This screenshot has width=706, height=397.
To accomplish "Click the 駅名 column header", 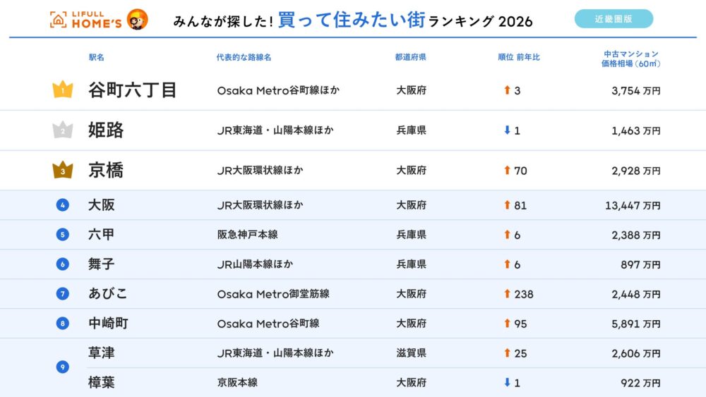I will click(96, 57).
